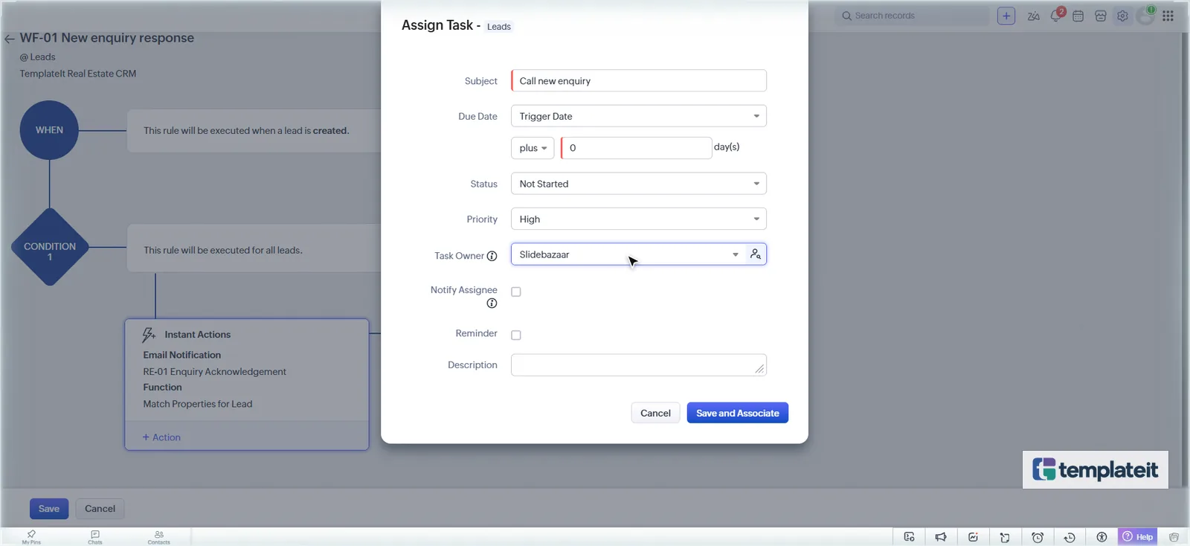Screen dimensions: 1190x546
Task: Open the Zia assistant icon
Action: tap(1034, 16)
